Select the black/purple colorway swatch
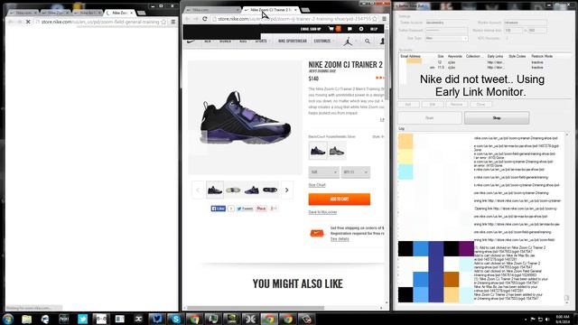 pos(318,151)
